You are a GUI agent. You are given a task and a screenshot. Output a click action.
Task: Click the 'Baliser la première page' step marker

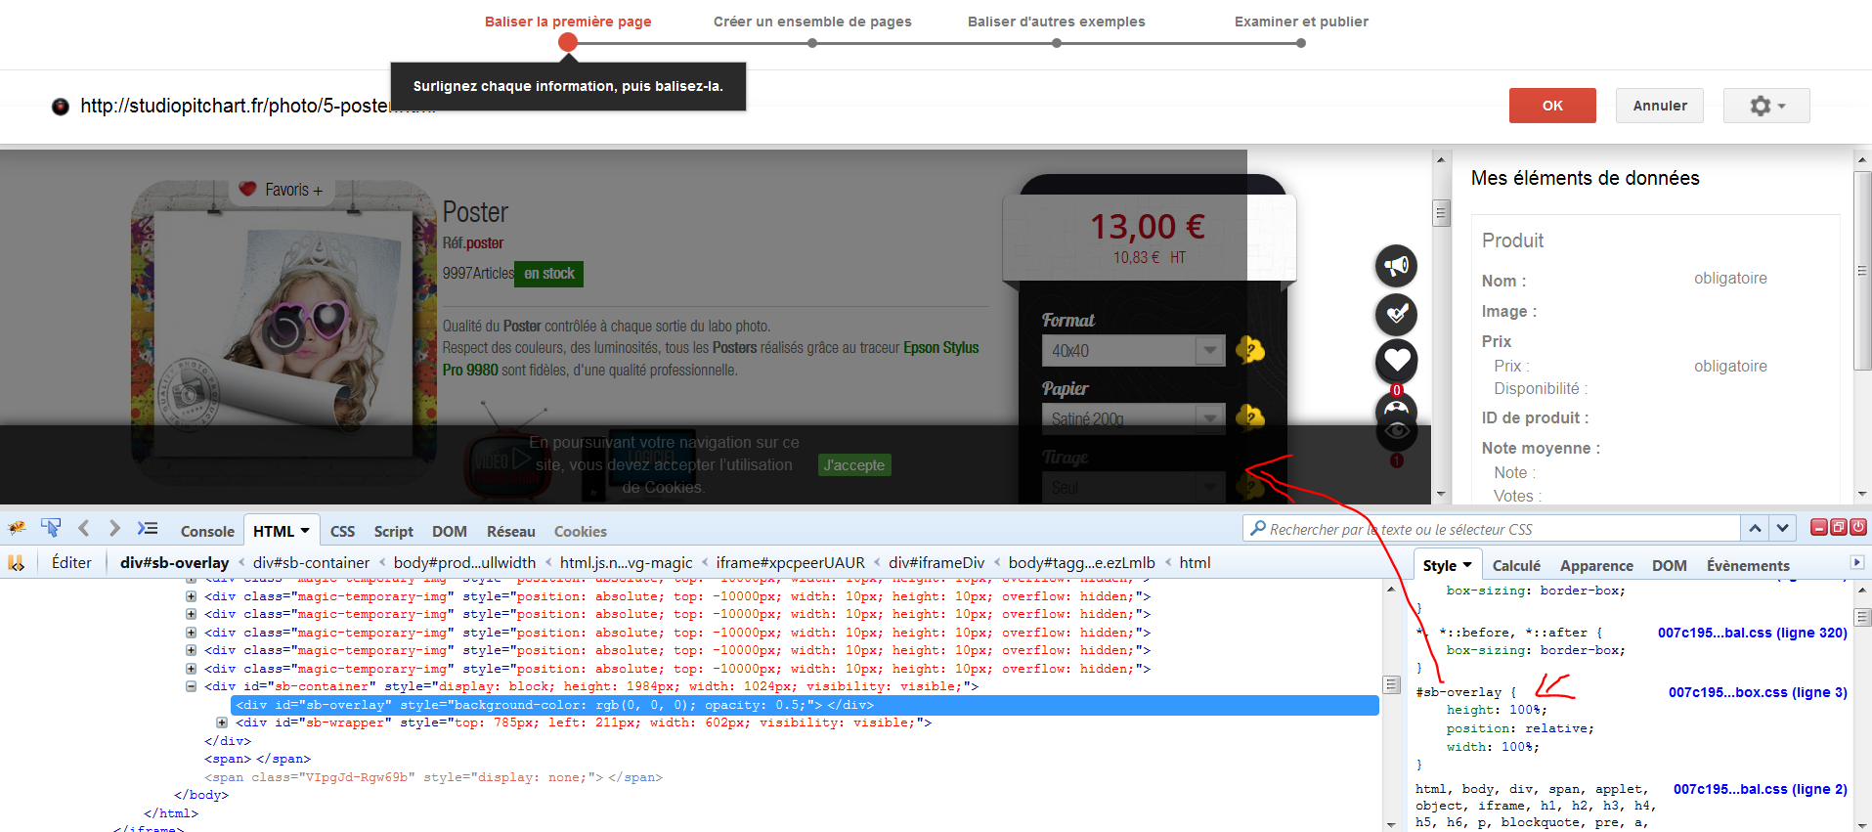pyautogui.click(x=568, y=42)
